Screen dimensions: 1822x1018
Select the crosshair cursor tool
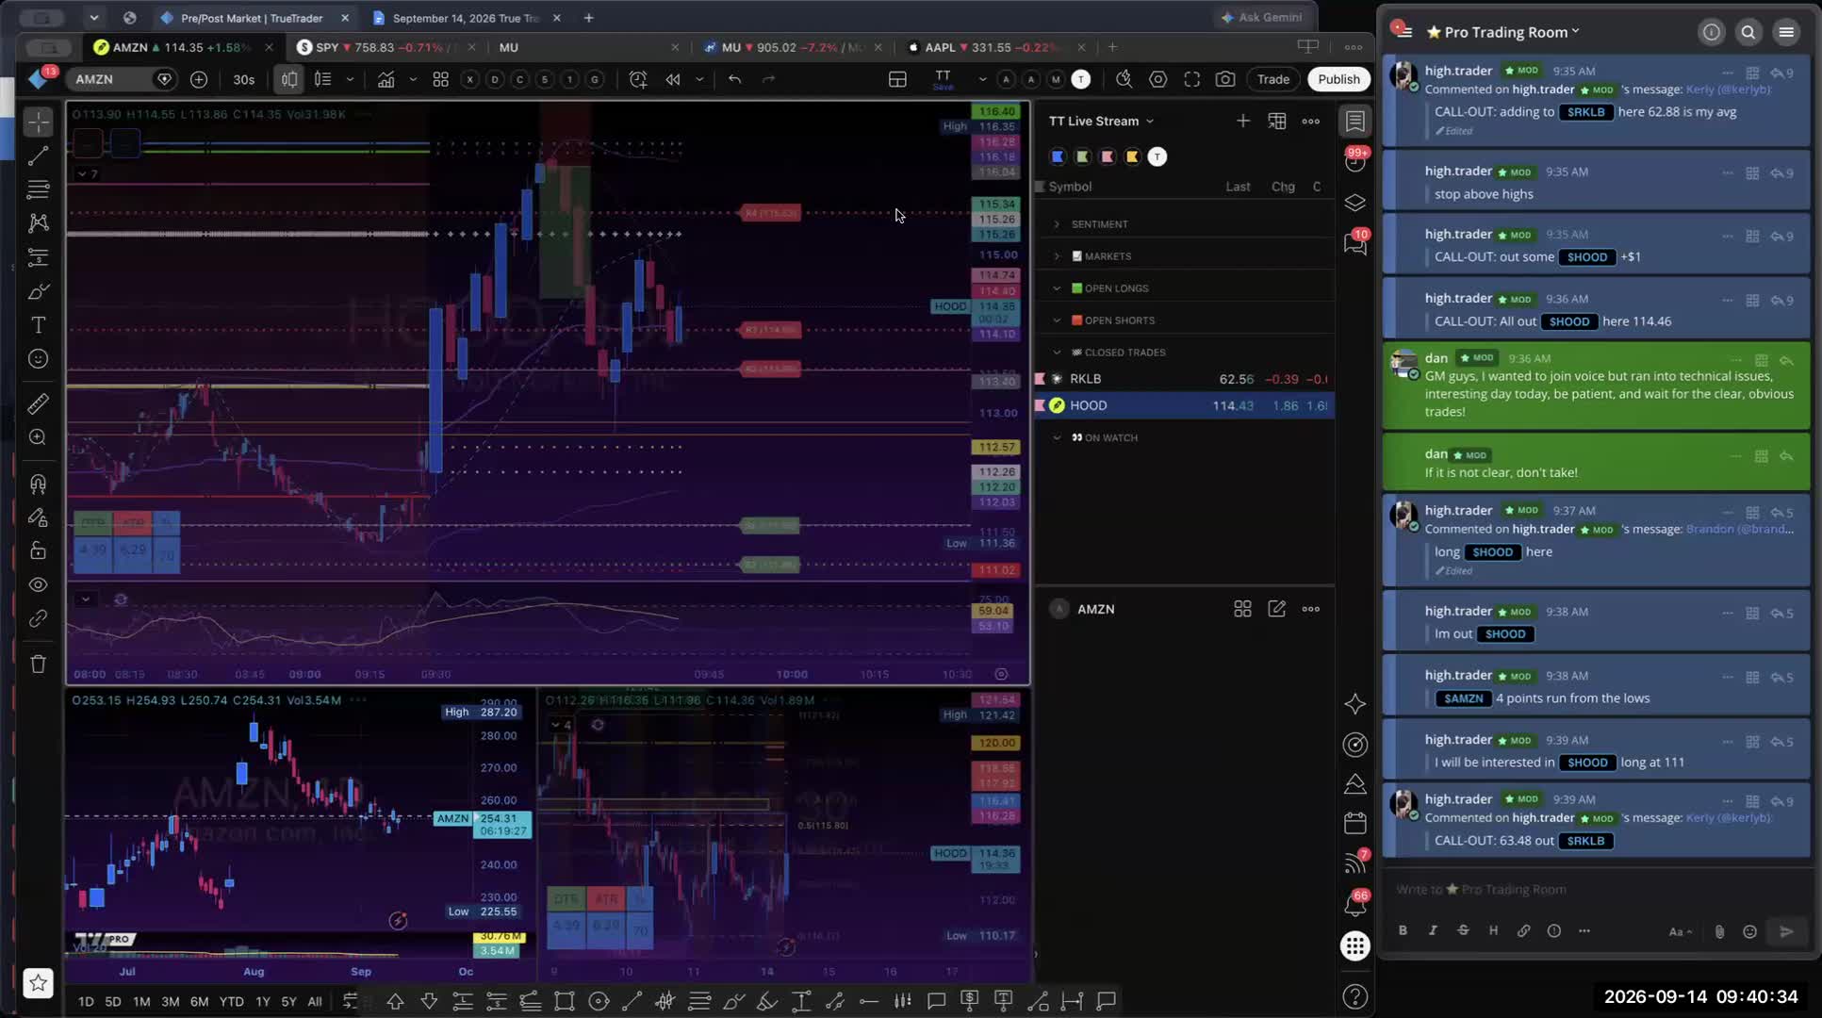(39, 122)
